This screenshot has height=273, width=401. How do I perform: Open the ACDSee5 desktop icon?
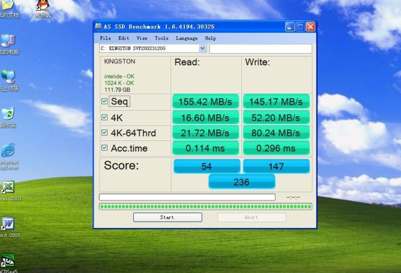coord(8,261)
